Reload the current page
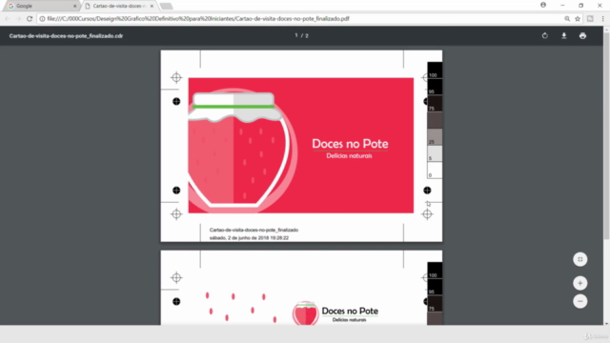This screenshot has width=610, height=343. (30, 19)
